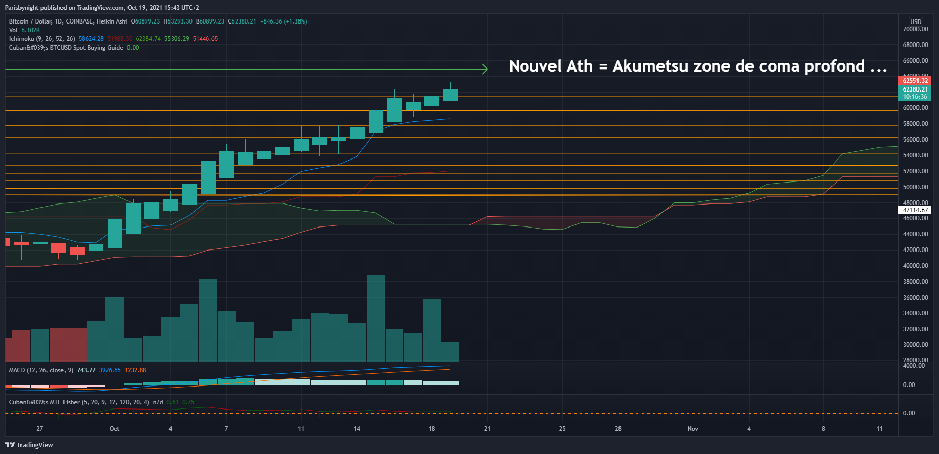Click the TradingView logo in the footer

pos(29,445)
